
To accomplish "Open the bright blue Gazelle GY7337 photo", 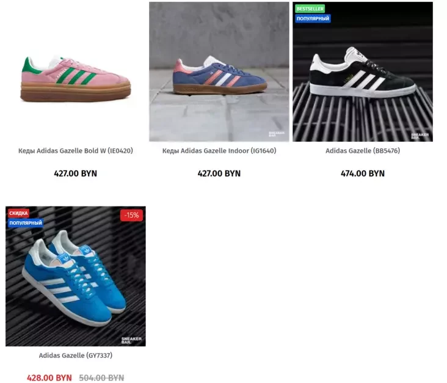I will 76,276.
